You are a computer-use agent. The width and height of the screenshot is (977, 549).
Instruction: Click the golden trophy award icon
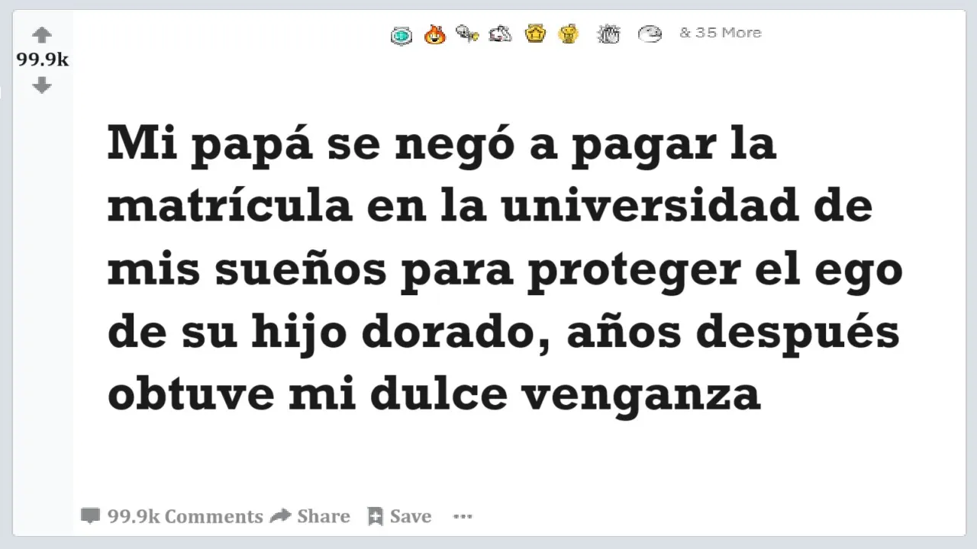[569, 34]
